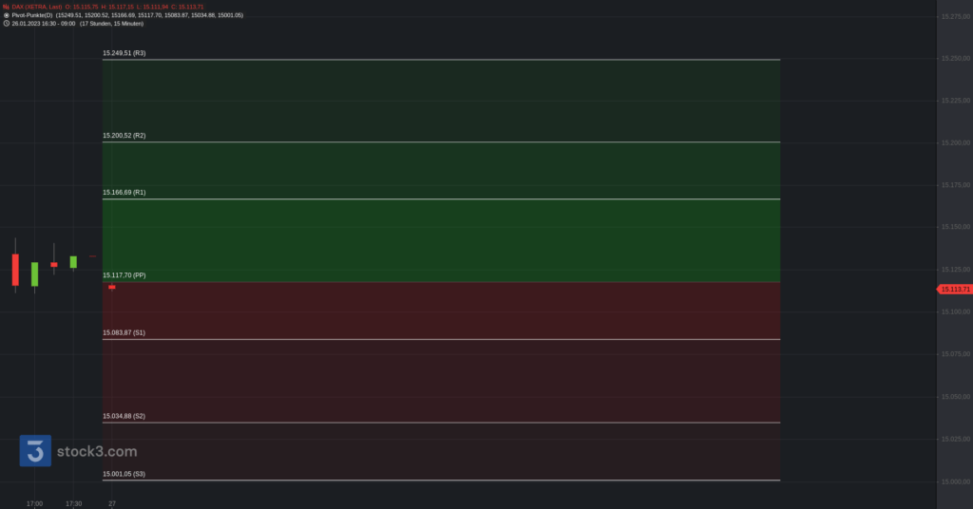Click the red 15.113,71 current price tag

955,290
